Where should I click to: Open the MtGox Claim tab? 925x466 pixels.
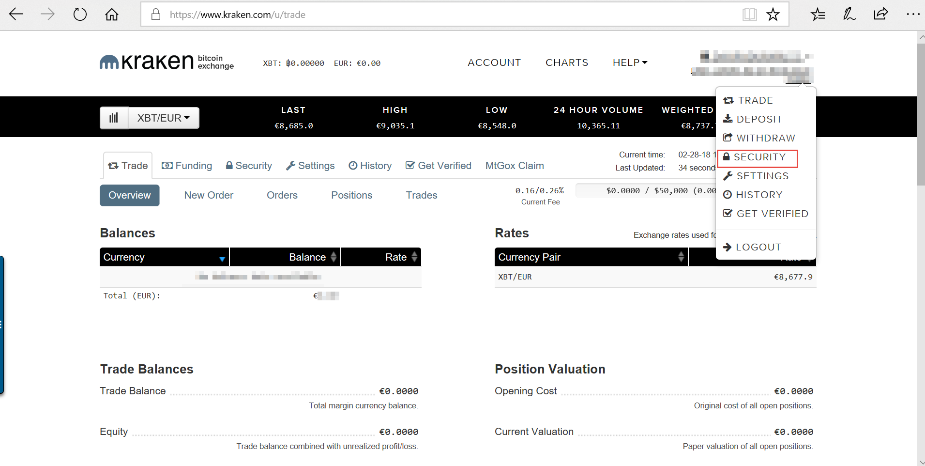coord(515,166)
